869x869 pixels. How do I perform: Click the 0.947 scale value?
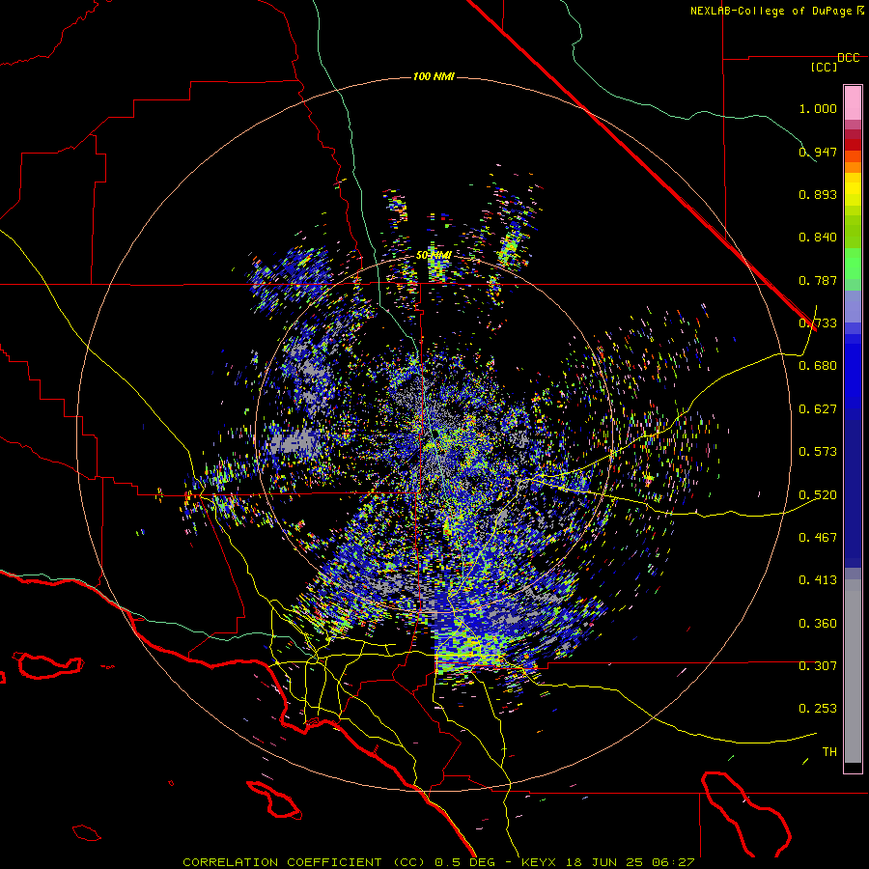coord(818,152)
